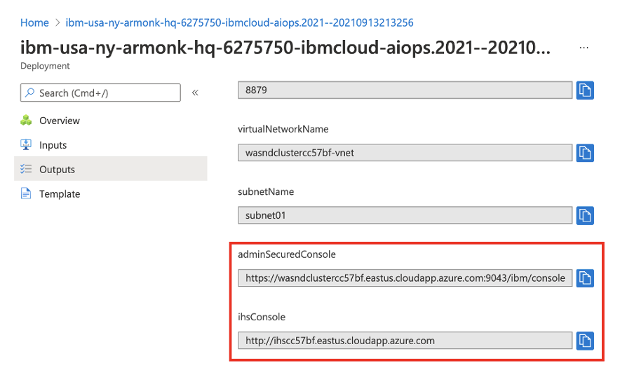Open the Overview menu item
Viewport: 620px width, 375px height.
pos(111,121)
